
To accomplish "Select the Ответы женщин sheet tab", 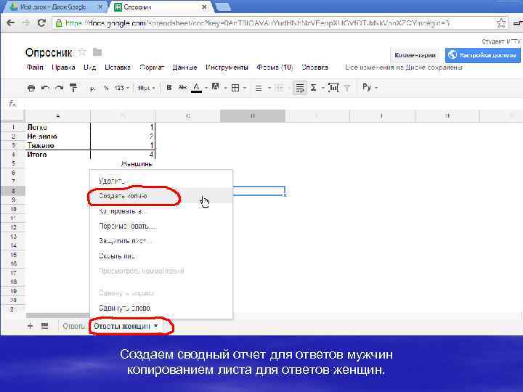I will click(x=122, y=326).
